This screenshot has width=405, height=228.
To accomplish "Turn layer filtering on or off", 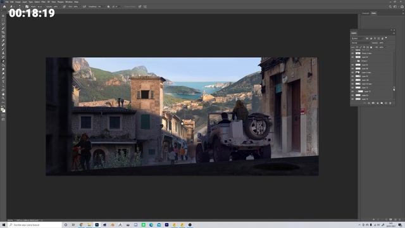I will [386, 38].
